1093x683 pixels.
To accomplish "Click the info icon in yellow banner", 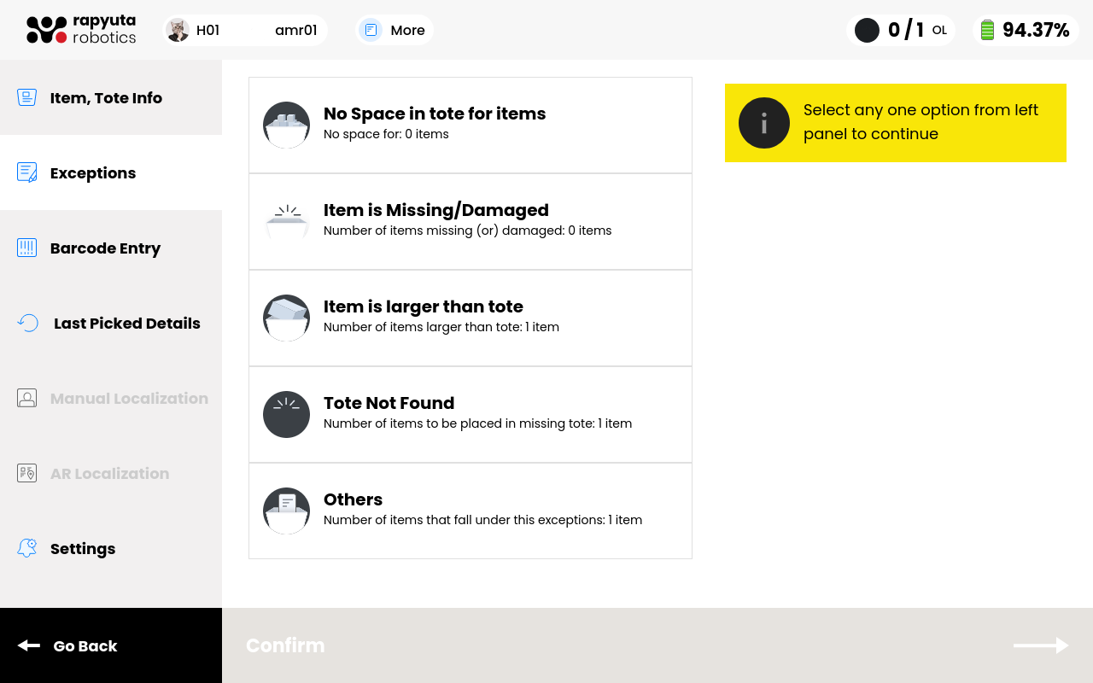I will pyautogui.click(x=764, y=123).
